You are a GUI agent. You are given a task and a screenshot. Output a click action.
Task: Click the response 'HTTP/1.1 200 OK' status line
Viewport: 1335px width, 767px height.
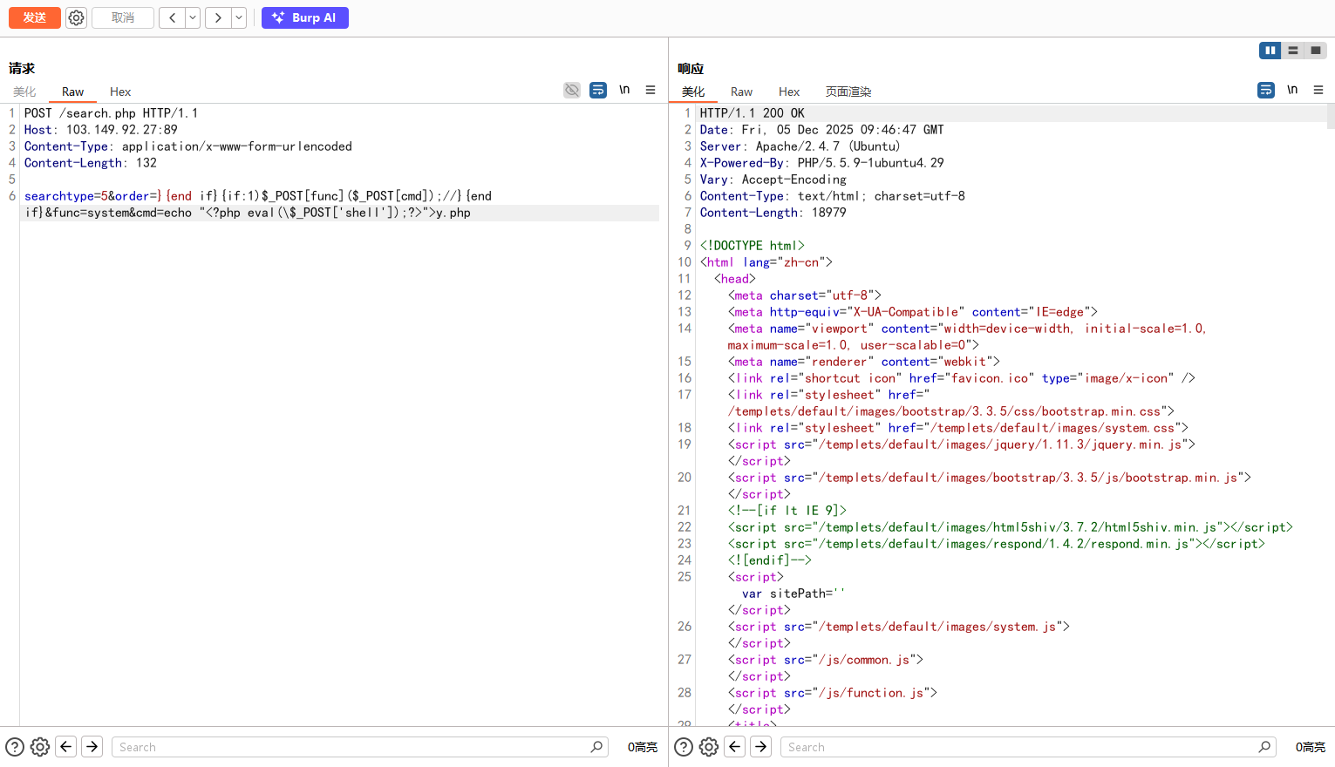click(753, 113)
